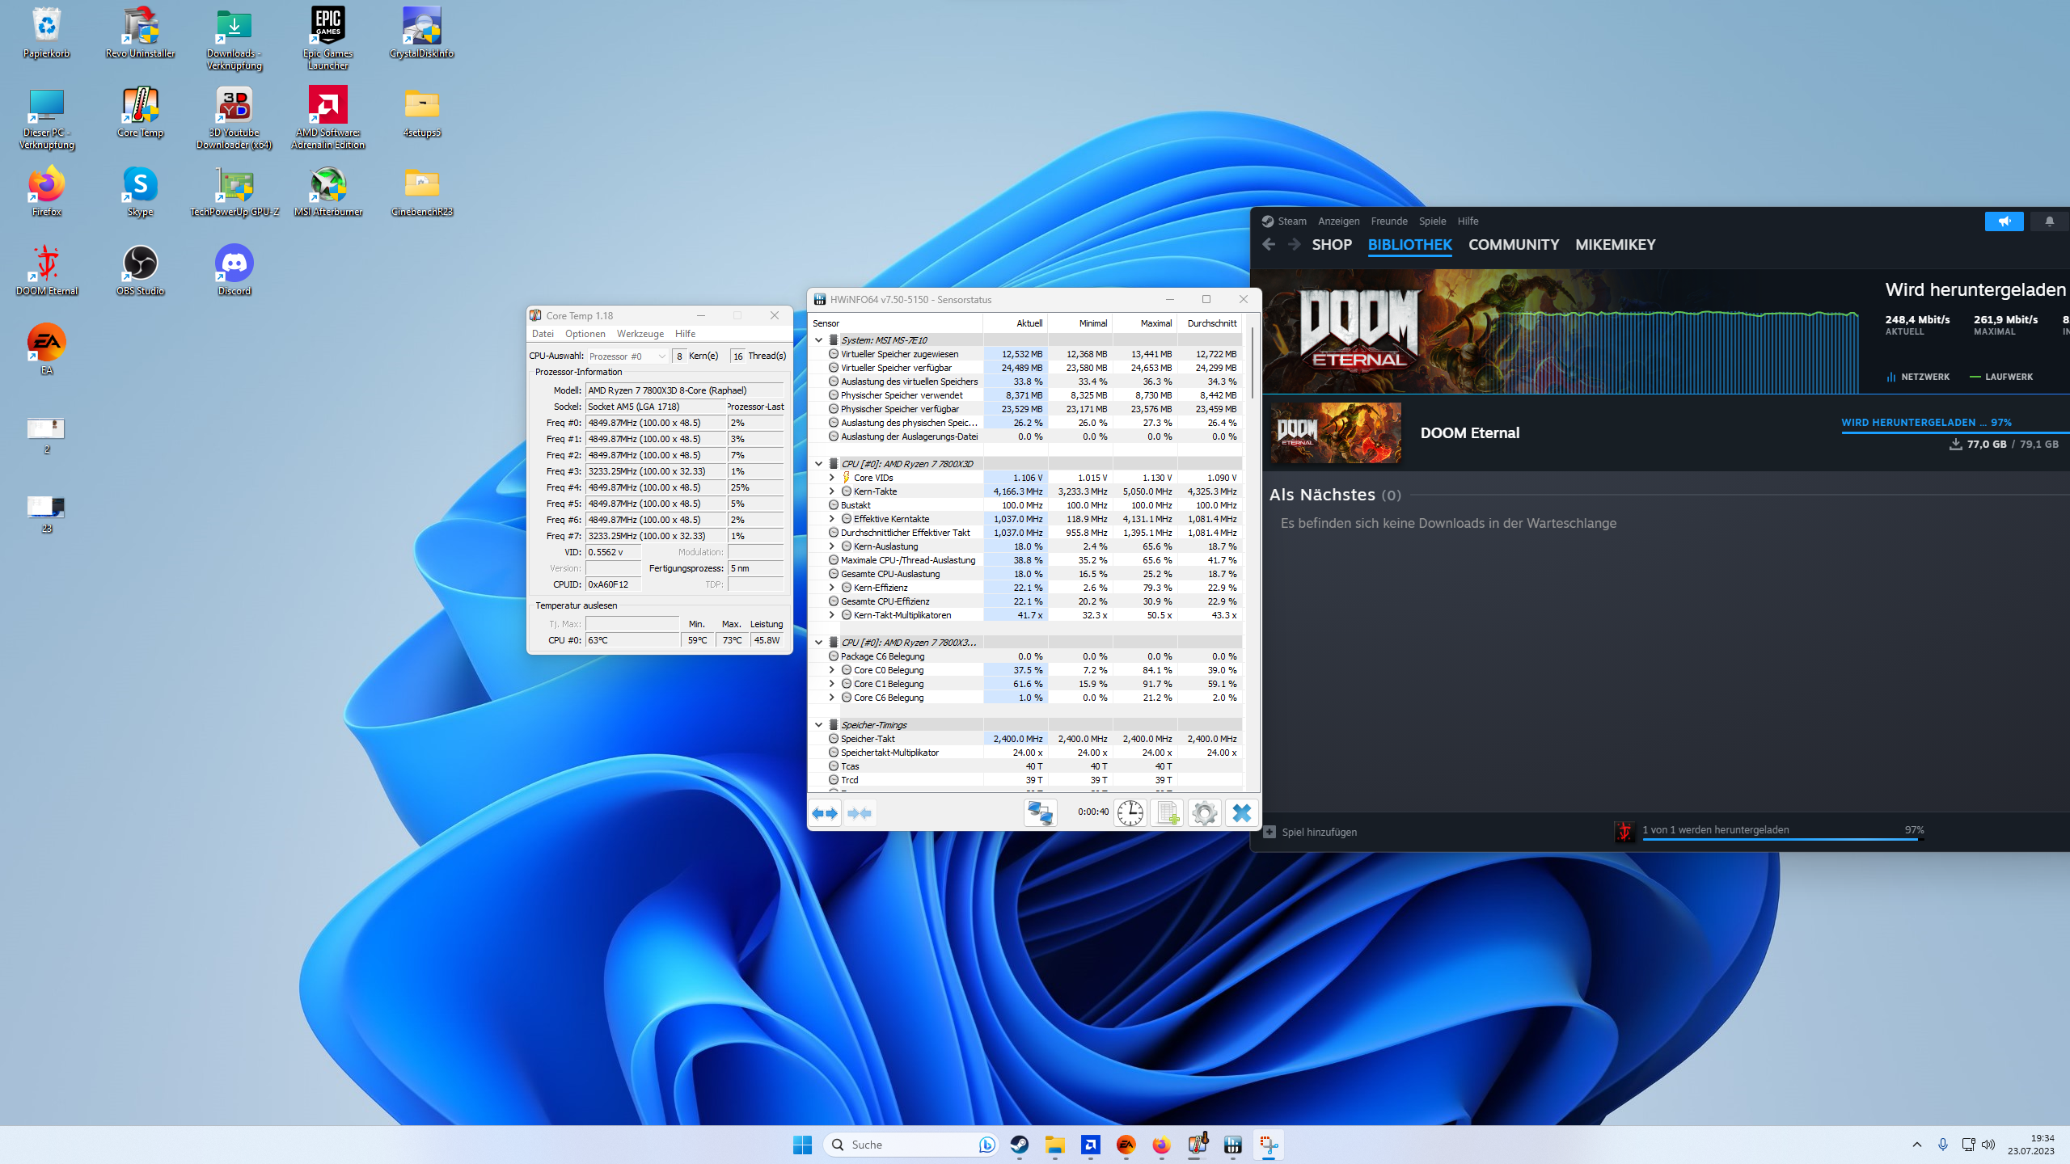Open the DOOM Eternal desktop shortcut

(47, 271)
